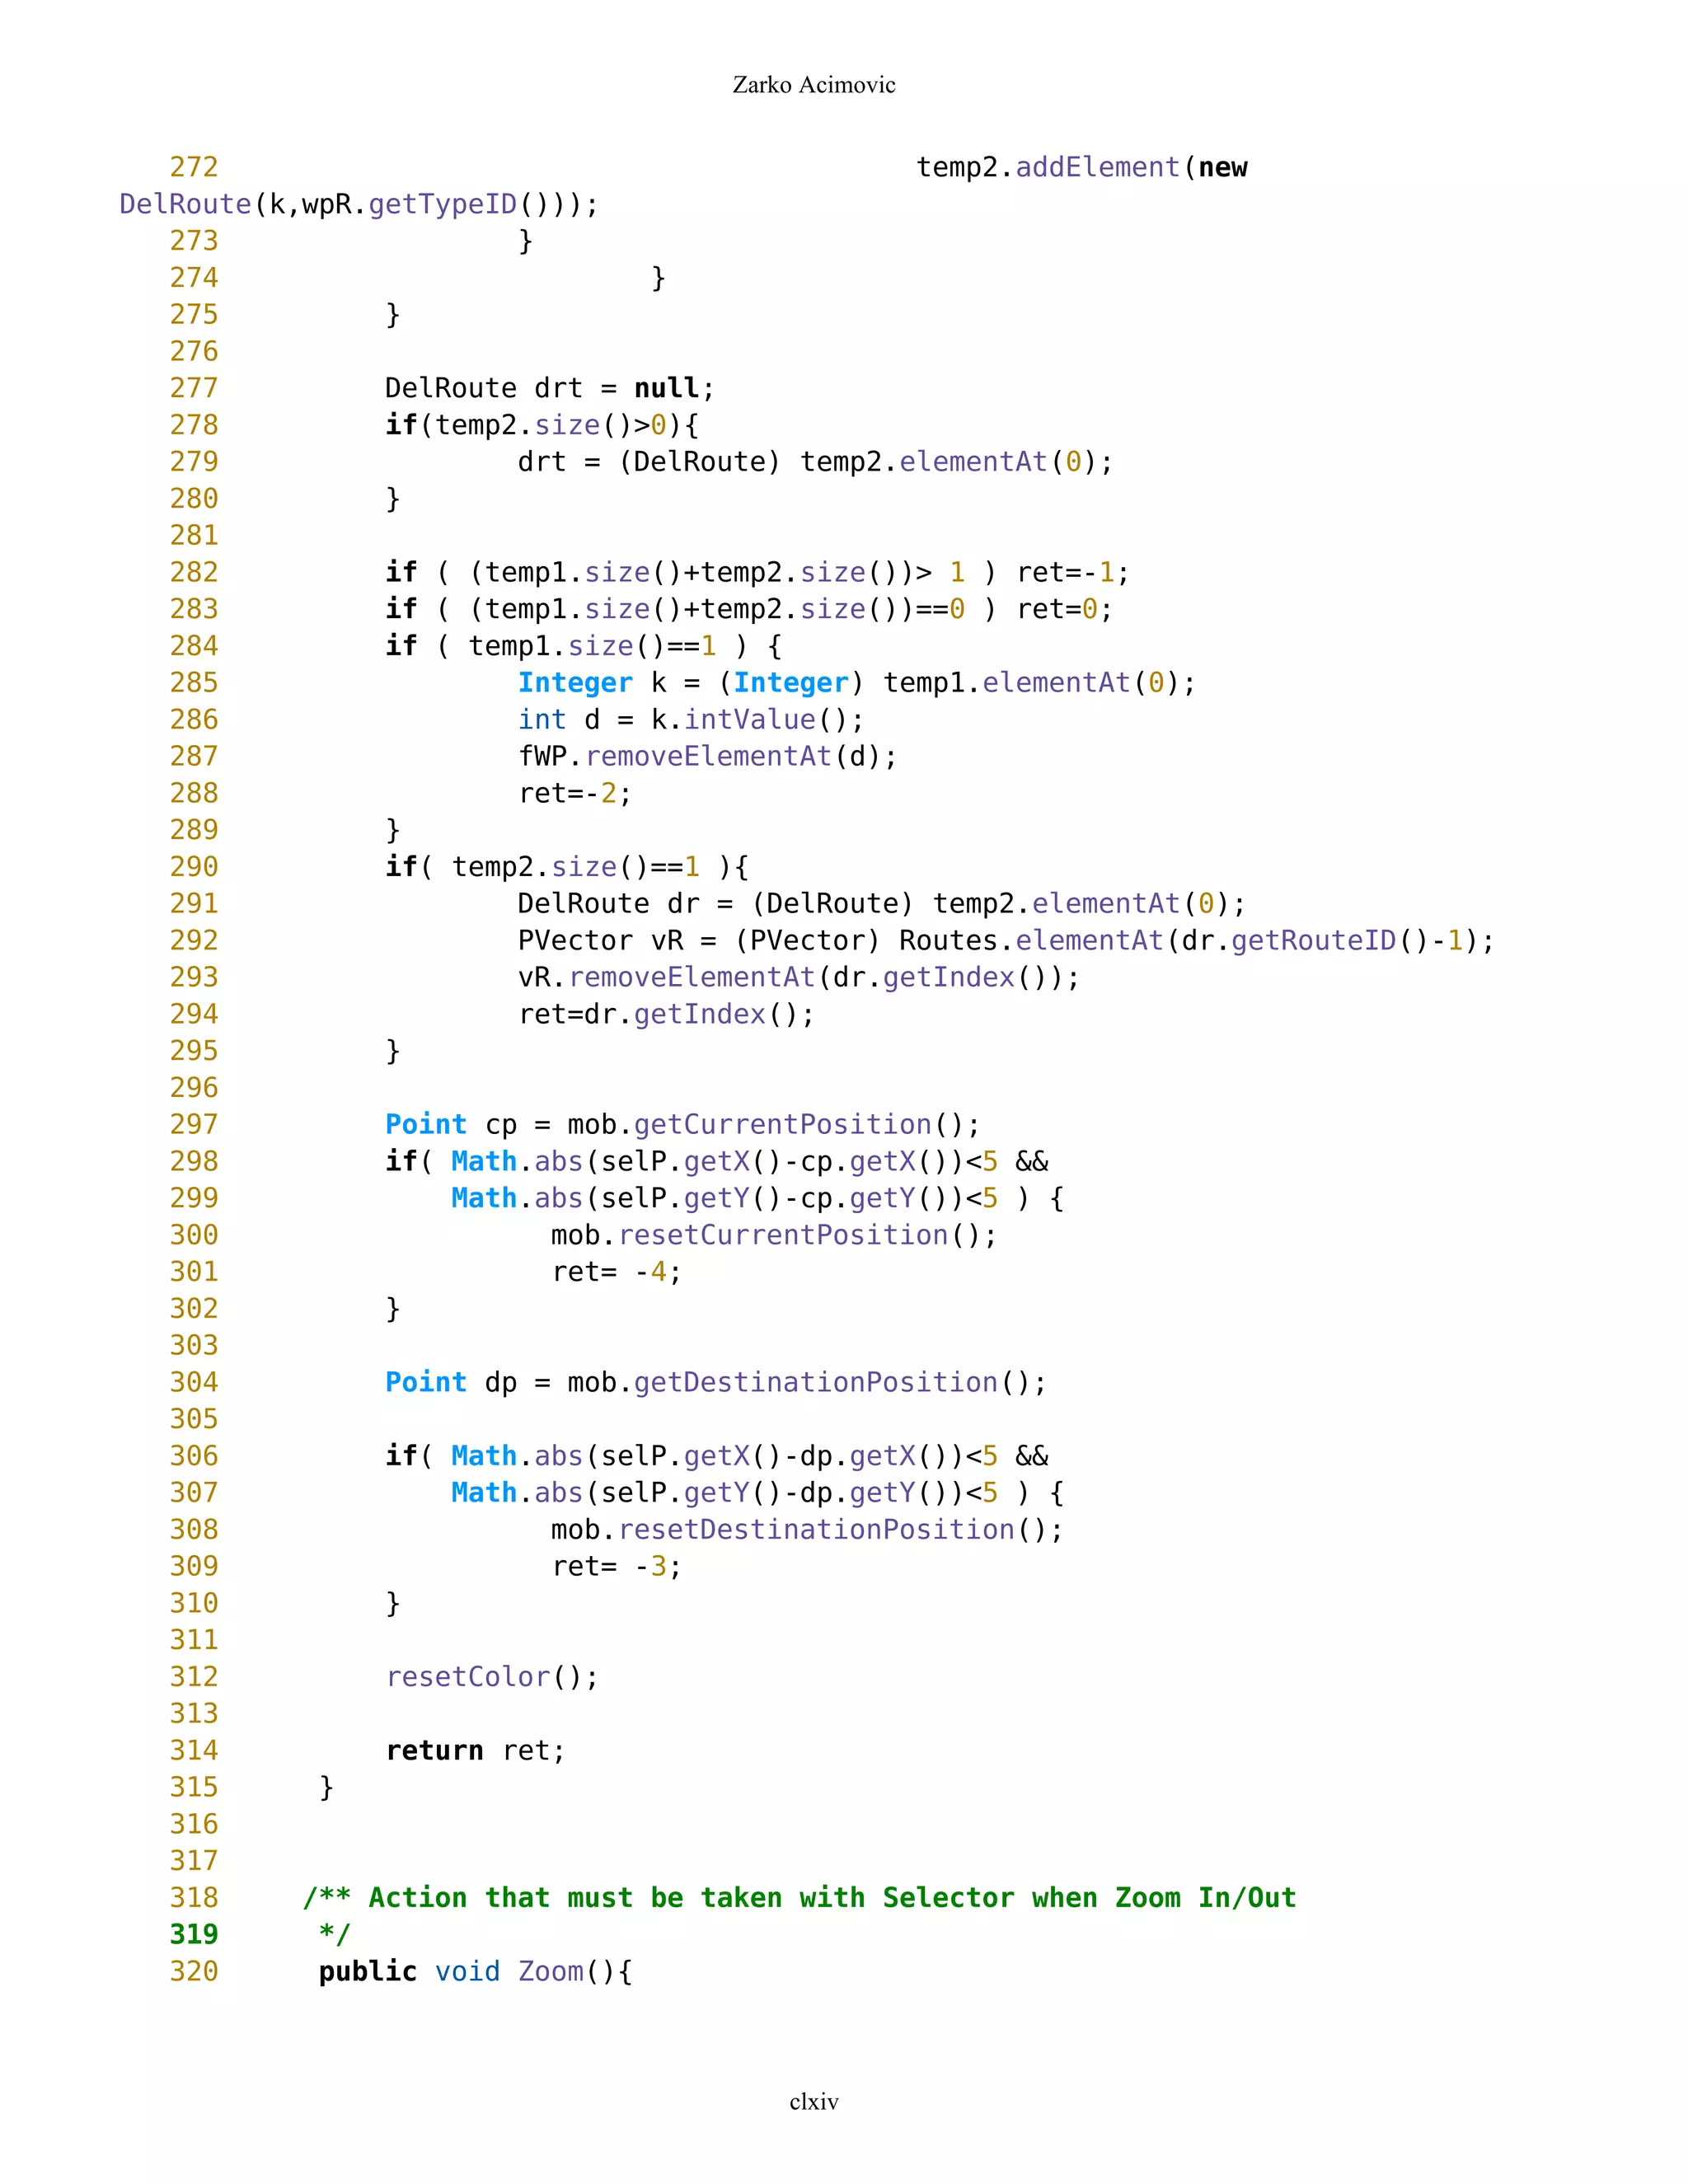Click 'Point dp = mob.getDestinationPosition();' line

pos(716,1382)
